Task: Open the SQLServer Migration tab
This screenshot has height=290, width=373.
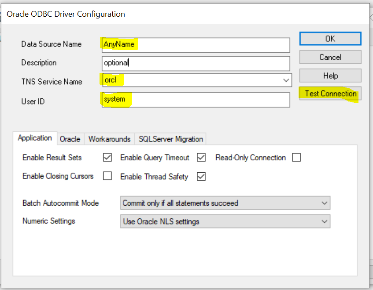Action: 170,139
